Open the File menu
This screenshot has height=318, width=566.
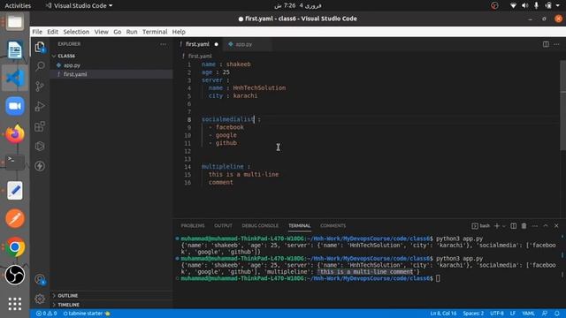click(37, 32)
